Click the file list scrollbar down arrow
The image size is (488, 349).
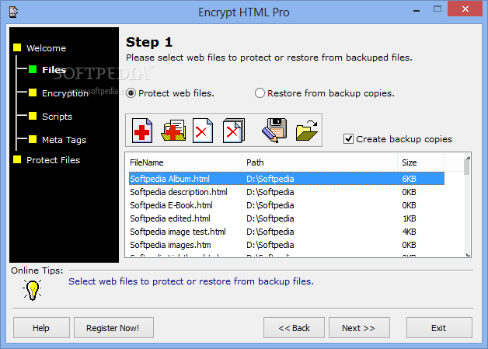[x=468, y=255]
